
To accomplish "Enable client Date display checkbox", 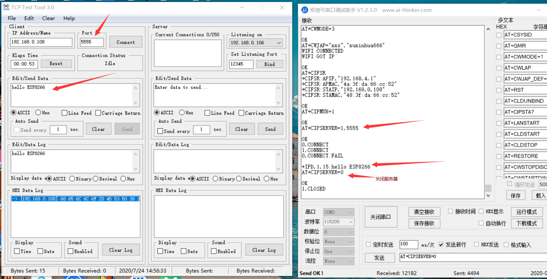I will [40, 251].
